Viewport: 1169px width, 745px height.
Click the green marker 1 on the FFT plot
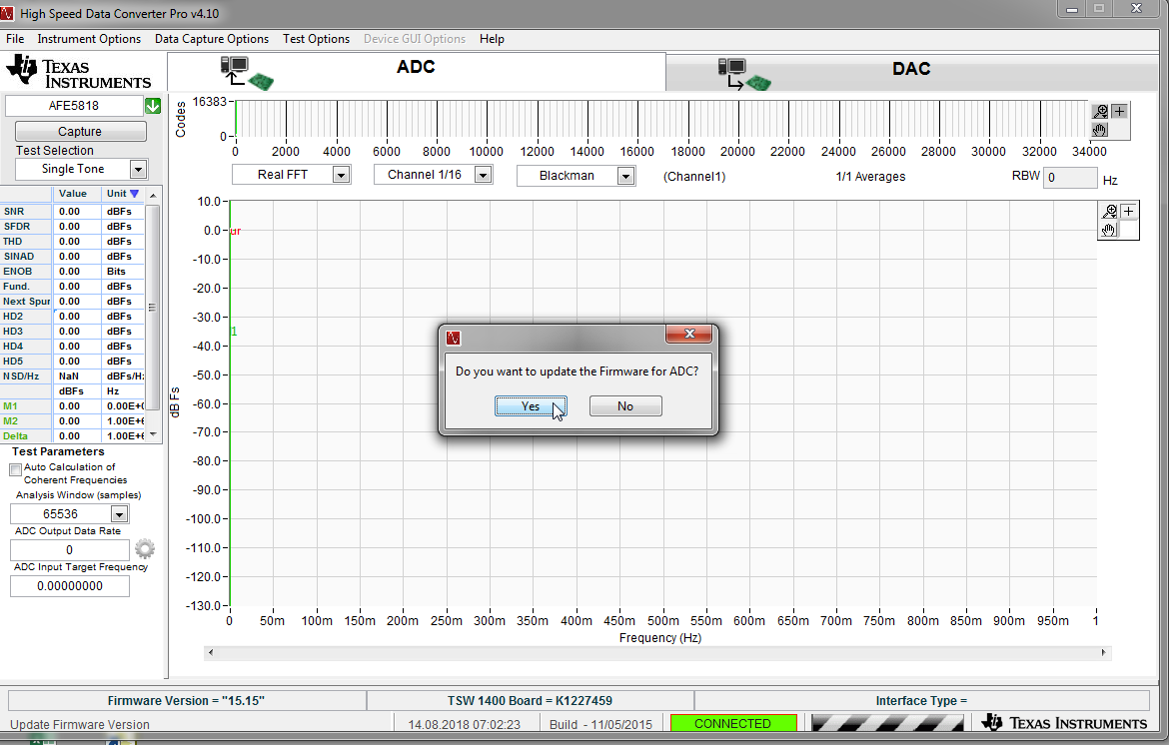[x=234, y=332]
